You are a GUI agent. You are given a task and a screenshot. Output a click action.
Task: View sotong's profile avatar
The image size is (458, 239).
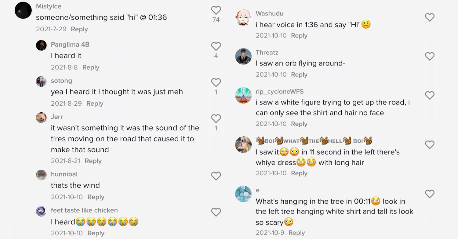coord(41,81)
